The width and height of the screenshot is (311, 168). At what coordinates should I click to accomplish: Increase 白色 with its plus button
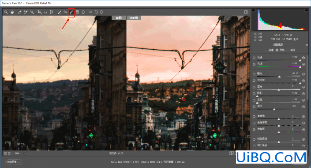[304, 100]
